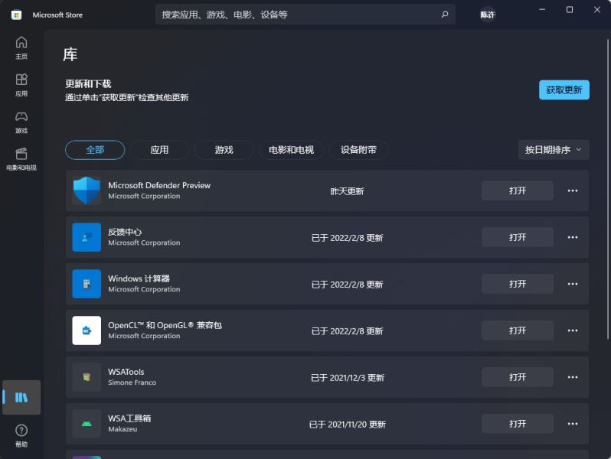Open Help from the sidebar bottom
The height and width of the screenshot is (459, 611).
21,435
